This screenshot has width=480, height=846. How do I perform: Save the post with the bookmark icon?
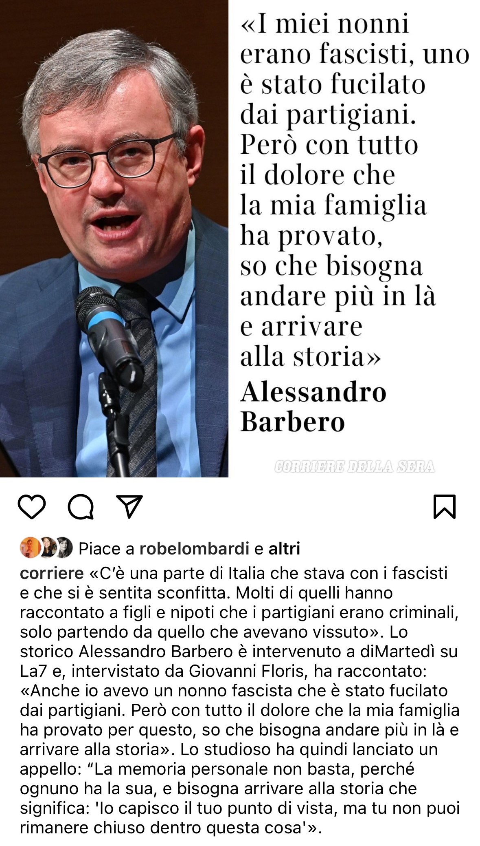(x=445, y=507)
